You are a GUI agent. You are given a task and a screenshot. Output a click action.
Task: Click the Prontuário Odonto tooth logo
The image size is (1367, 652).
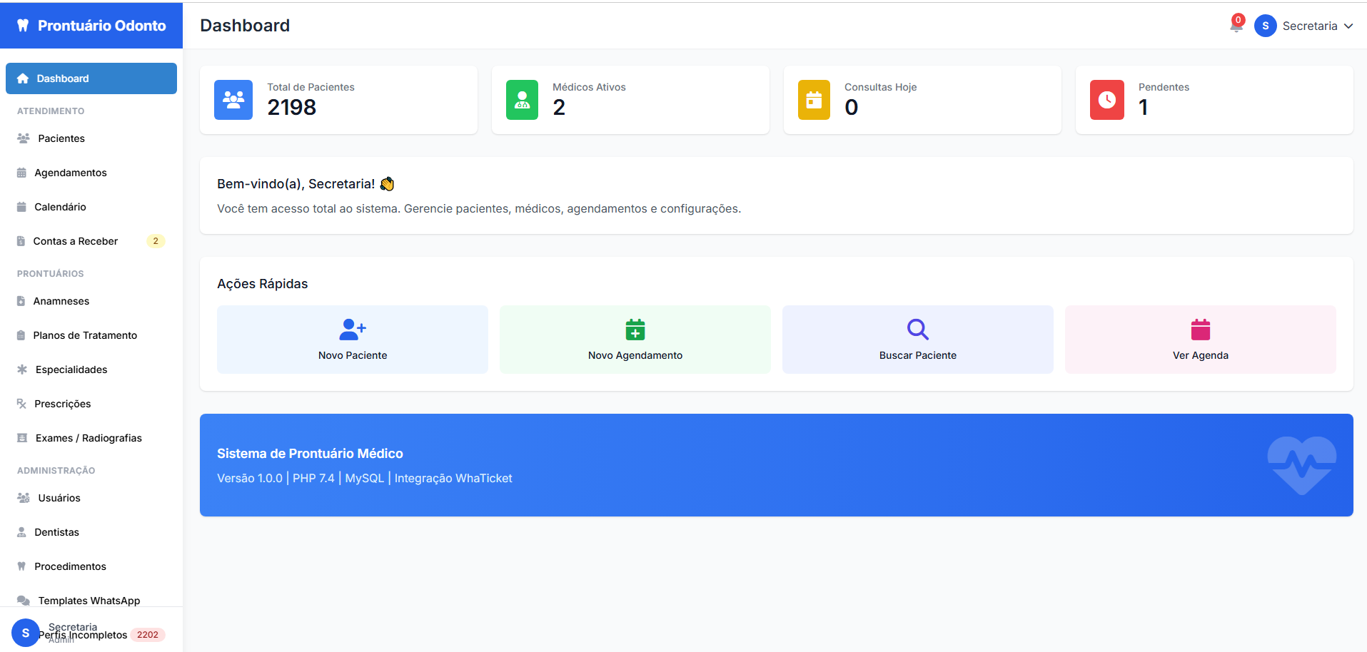point(22,24)
